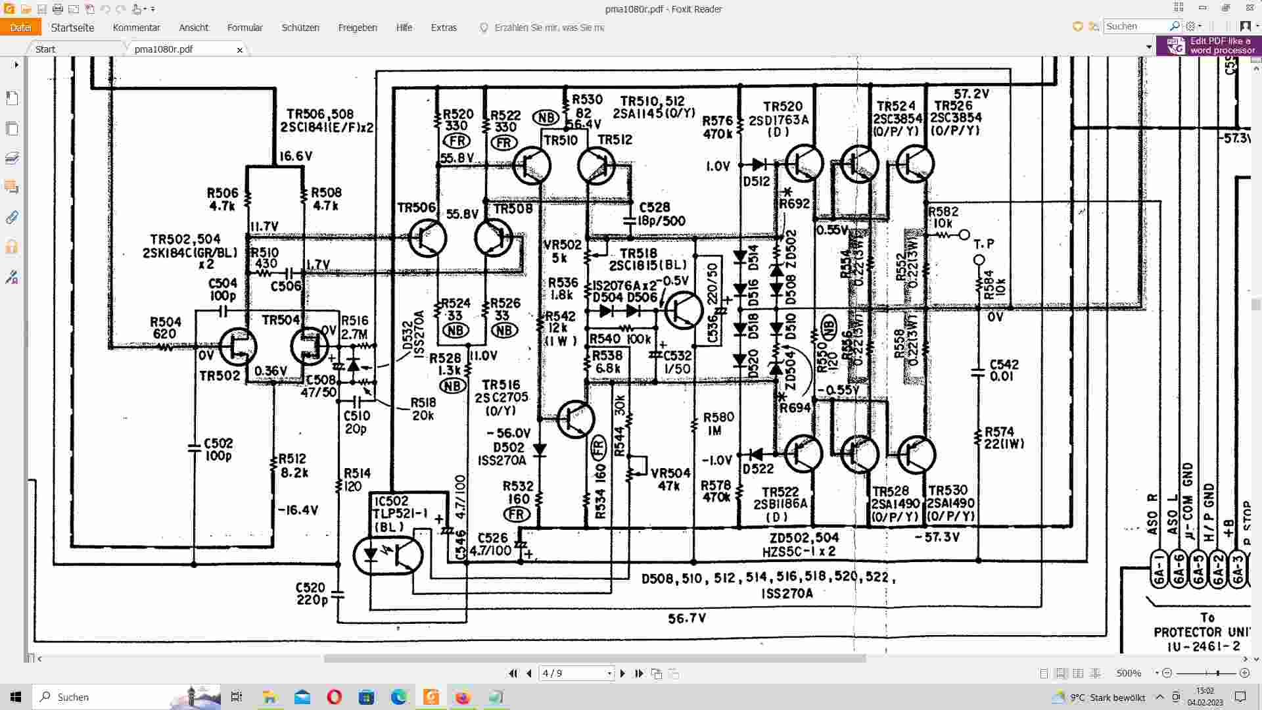Open the Pages thumbnails panel icon
Image resolution: width=1262 pixels, height=710 pixels.
pos(12,128)
